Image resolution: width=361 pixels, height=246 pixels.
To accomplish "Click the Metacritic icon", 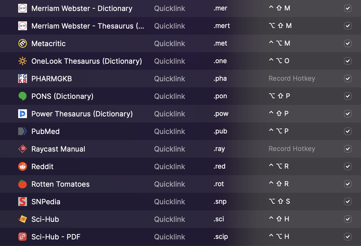I will [22, 43].
